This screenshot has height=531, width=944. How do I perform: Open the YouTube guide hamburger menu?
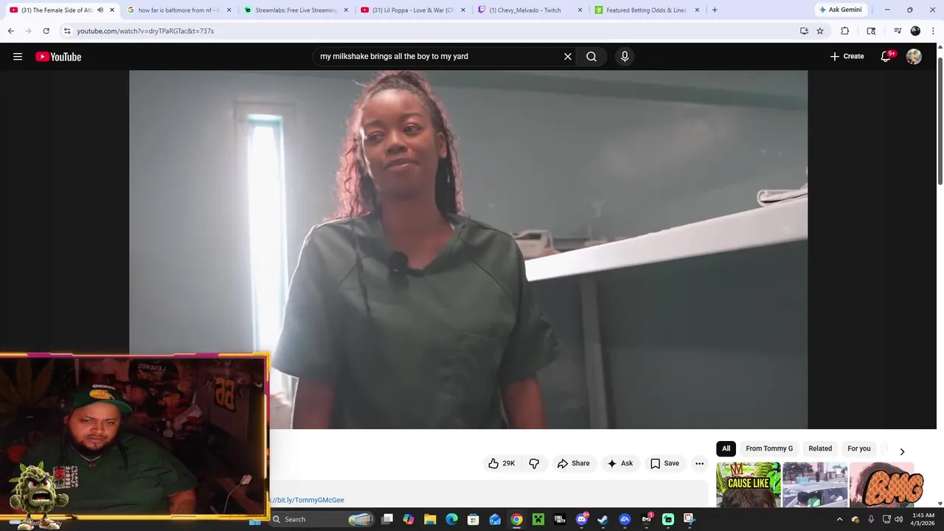pos(18,57)
